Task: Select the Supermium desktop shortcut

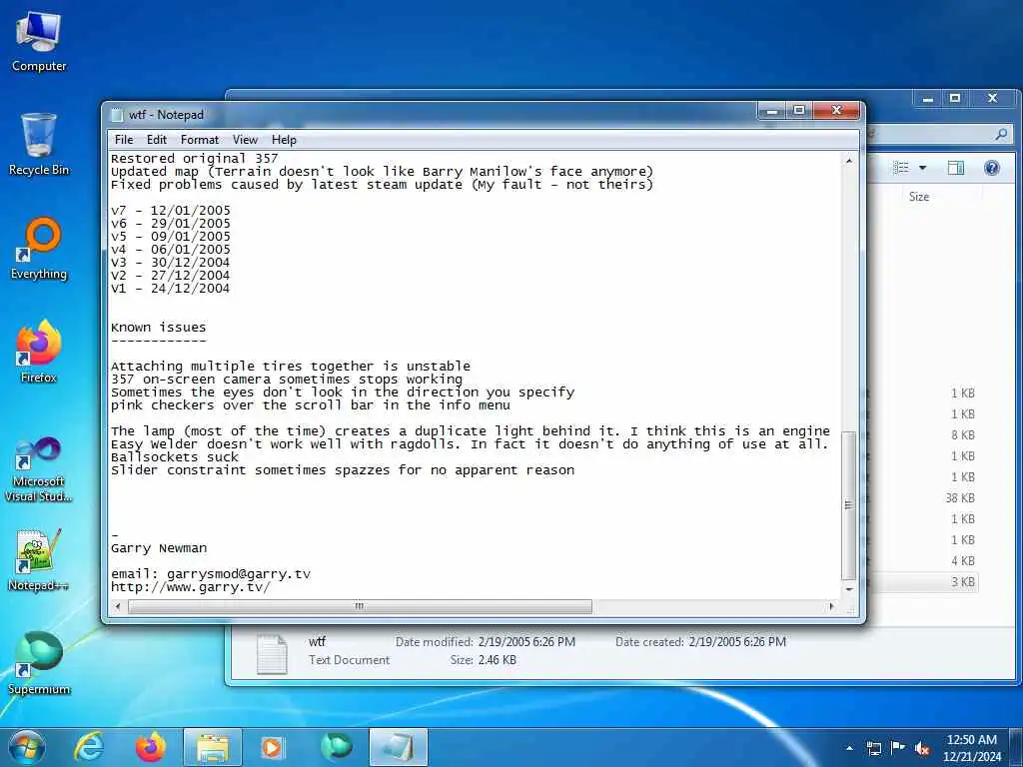Action: (x=39, y=663)
